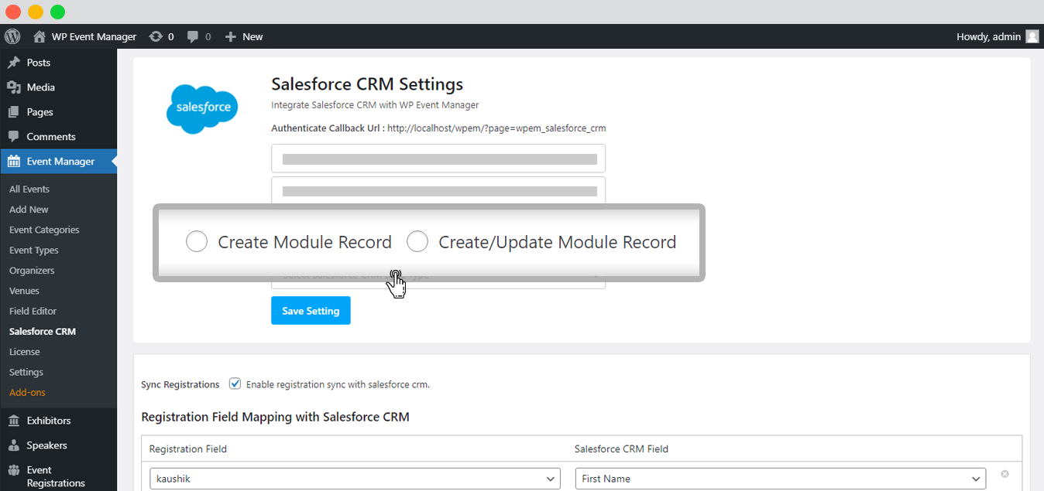Click the Event Manager calendar icon

click(x=13, y=162)
